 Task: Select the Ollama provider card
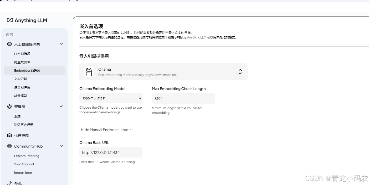coord(163,72)
